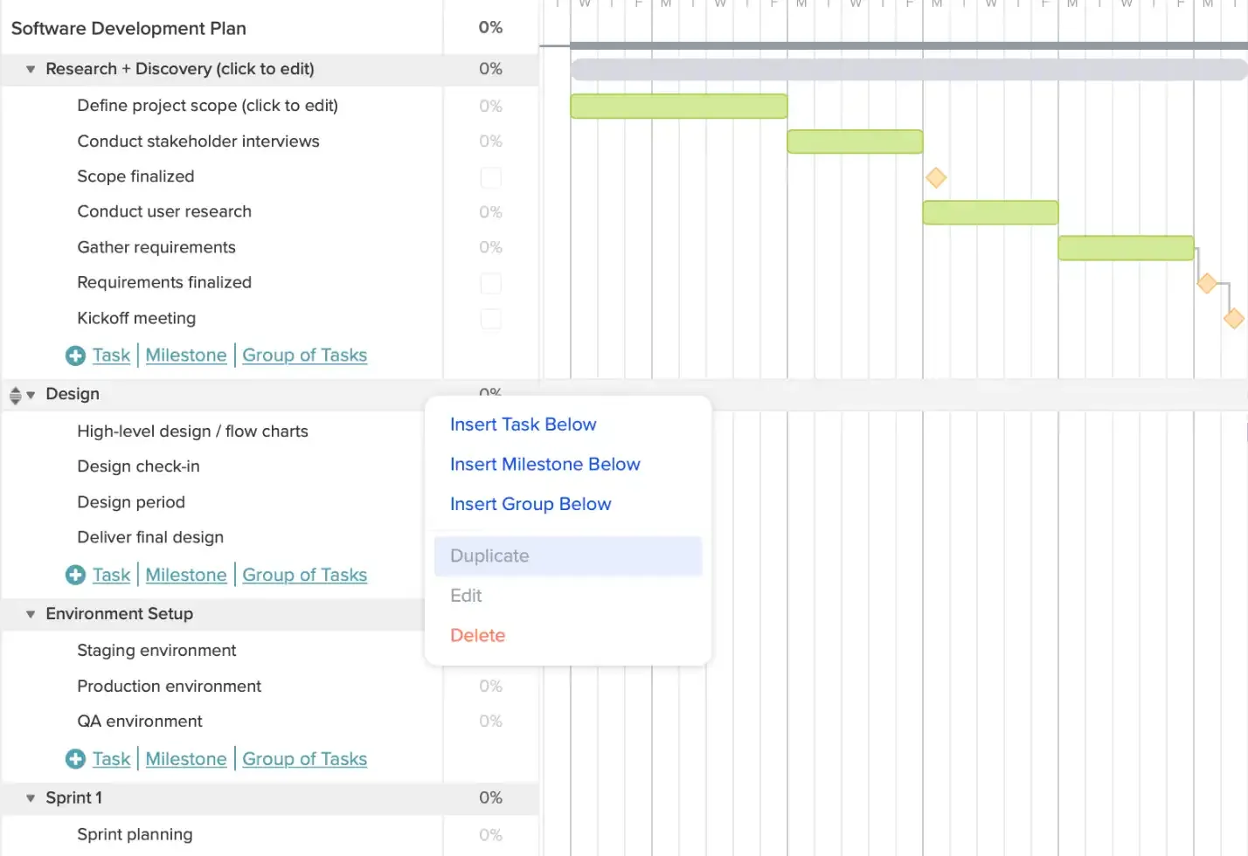The image size is (1248, 856).
Task: Collapse the Research + Discovery group
Action: [x=31, y=69]
